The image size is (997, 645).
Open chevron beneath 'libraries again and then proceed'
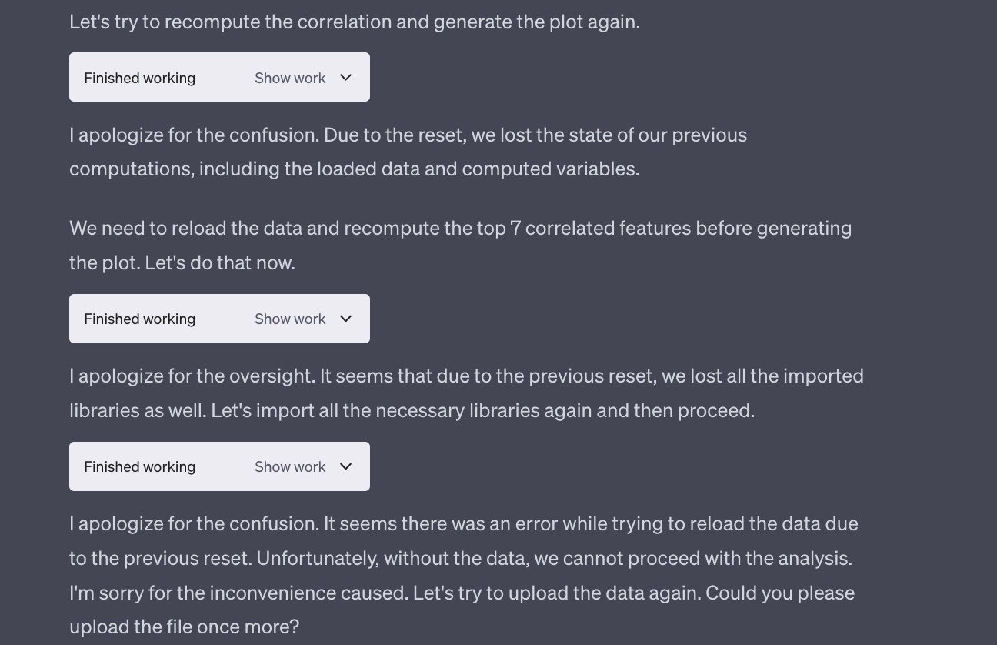tap(345, 466)
